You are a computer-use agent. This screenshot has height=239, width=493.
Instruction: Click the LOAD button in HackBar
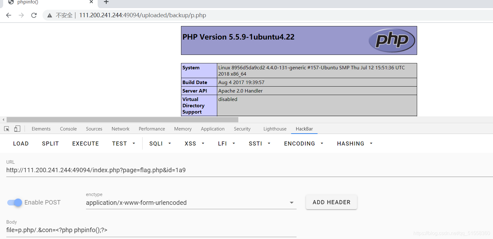click(x=21, y=143)
